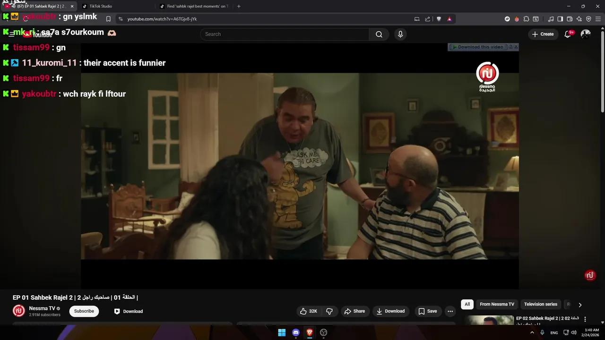This screenshot has height=340, width=605.
Task: Click the install/cast screen icon in address bar
Action: point(417,19)
